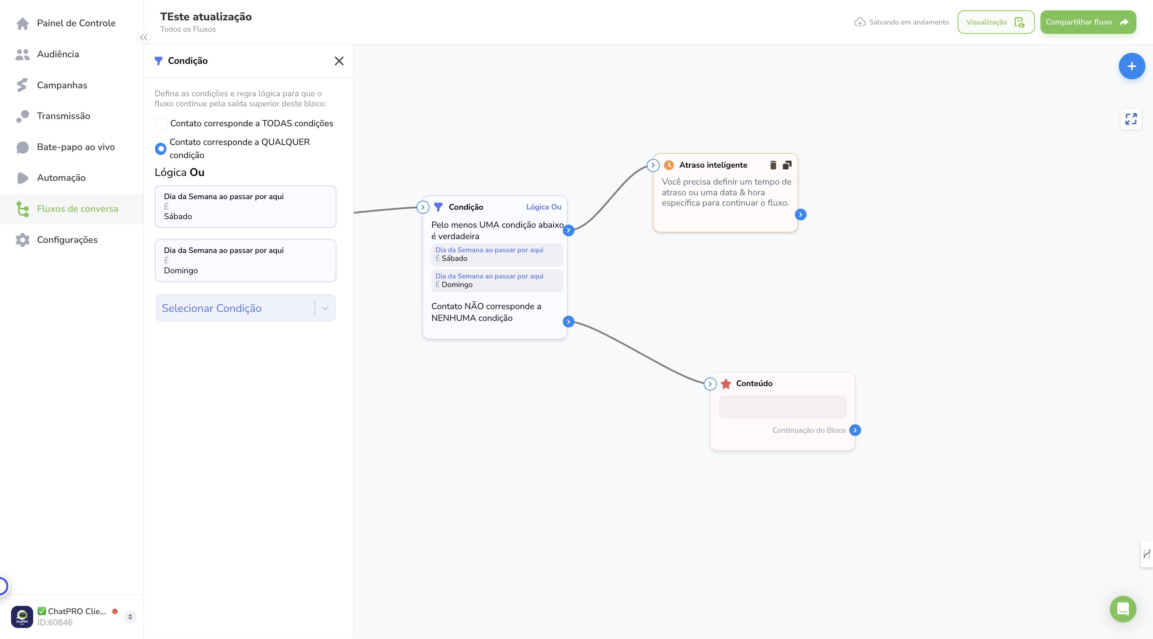
Task: Select the Sábado condition inside canvas node
Action: point(497,254)
